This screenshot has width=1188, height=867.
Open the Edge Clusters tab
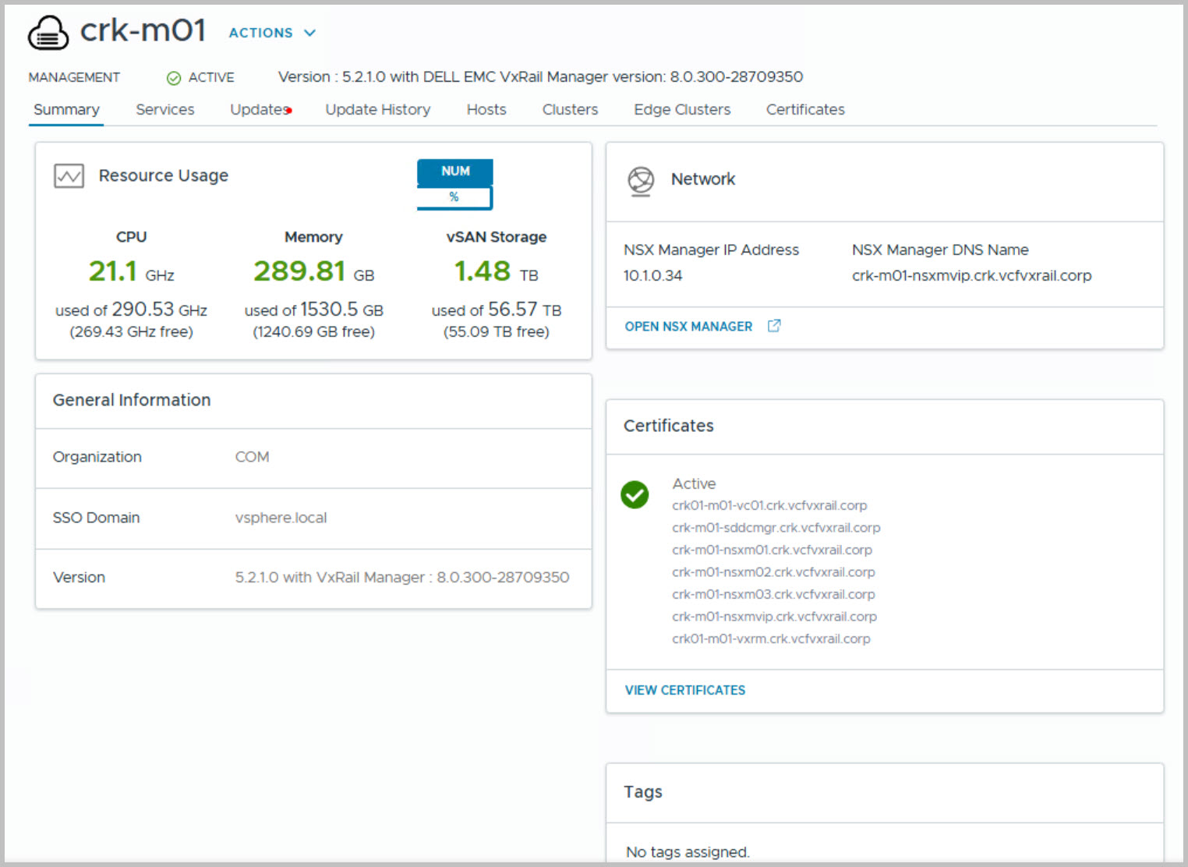682,110
